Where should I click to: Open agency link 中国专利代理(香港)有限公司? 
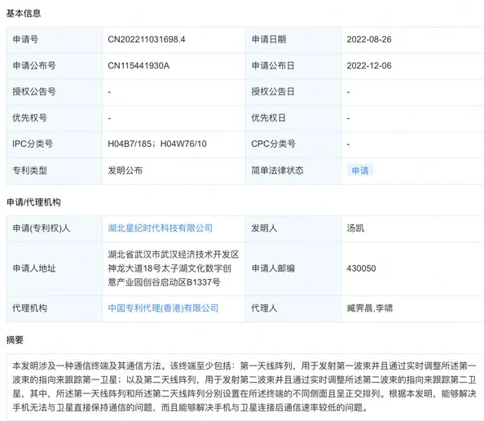click(x=163, y=308)
